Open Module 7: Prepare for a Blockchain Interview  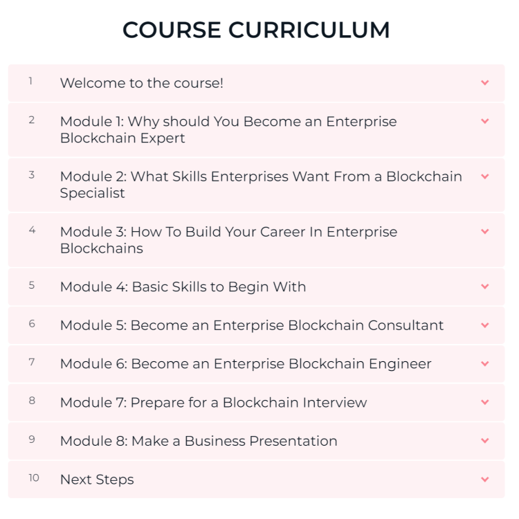click(214, 403)
